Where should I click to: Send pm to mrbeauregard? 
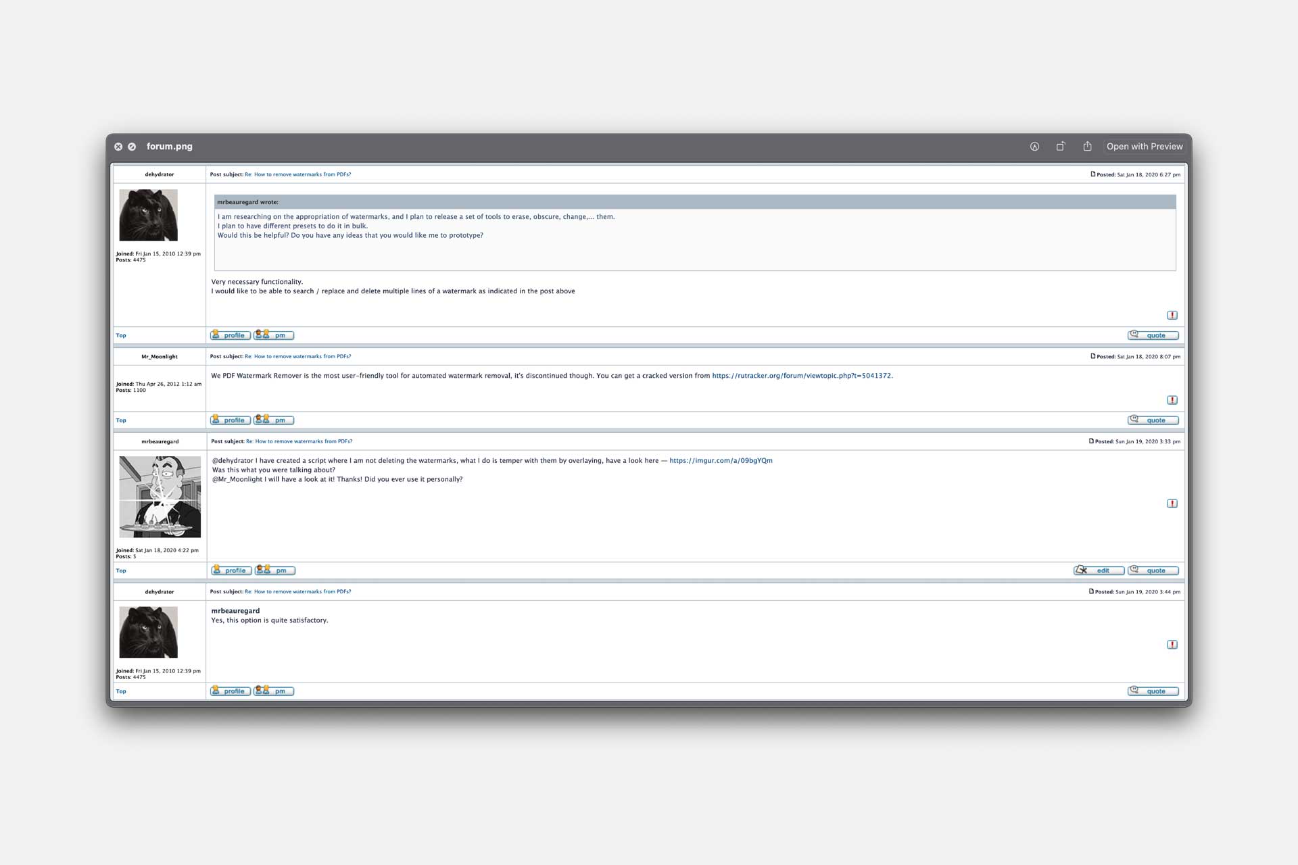point(275,570)
